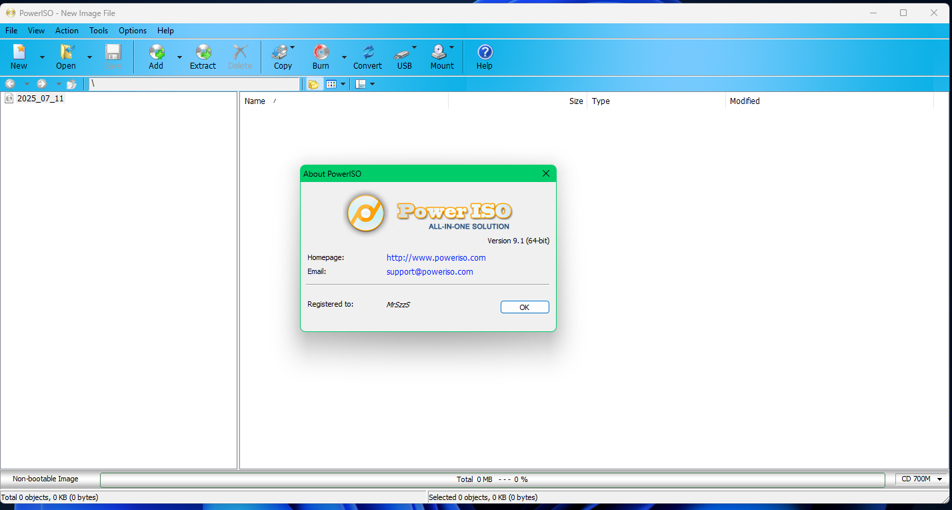Click the file list view mode icon
952x510 pixels.
coord(331,84)
